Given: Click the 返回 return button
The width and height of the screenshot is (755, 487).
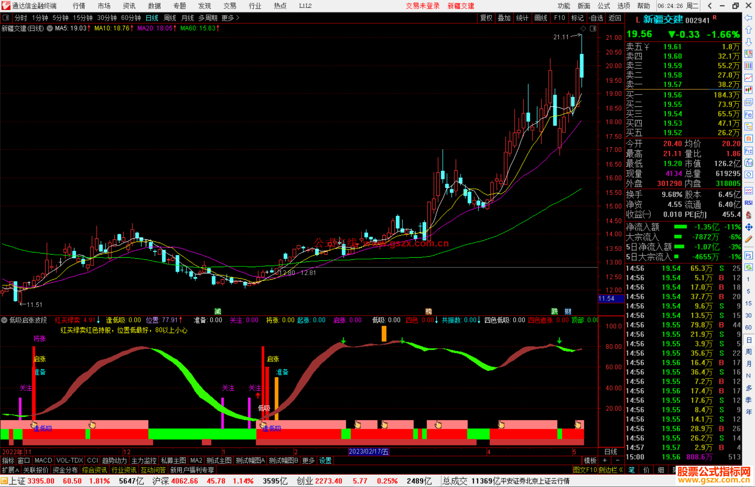Looking at the screenshot, I should point(614,18).
